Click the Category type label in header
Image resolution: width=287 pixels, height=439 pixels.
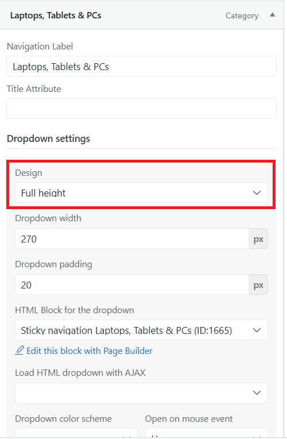242,16
